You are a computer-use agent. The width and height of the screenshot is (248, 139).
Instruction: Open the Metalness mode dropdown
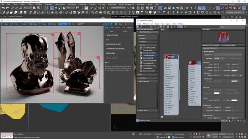tap(219, 58)
